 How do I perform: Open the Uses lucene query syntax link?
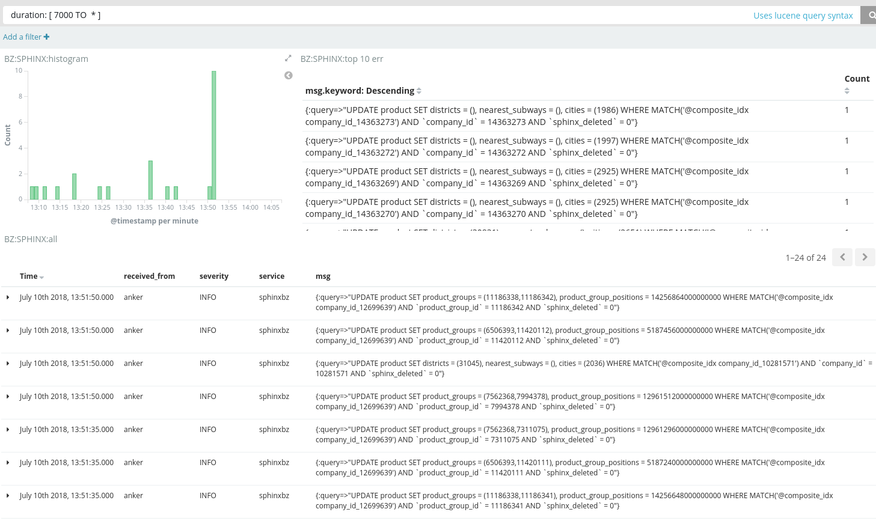click(x=803, y=15)
